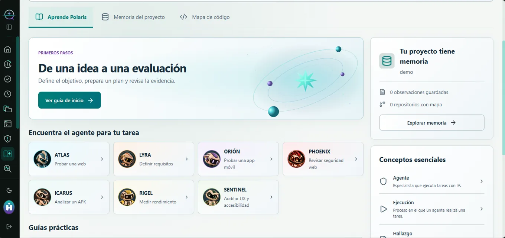Expand the ATLAS card chevron

coord(102,159)
